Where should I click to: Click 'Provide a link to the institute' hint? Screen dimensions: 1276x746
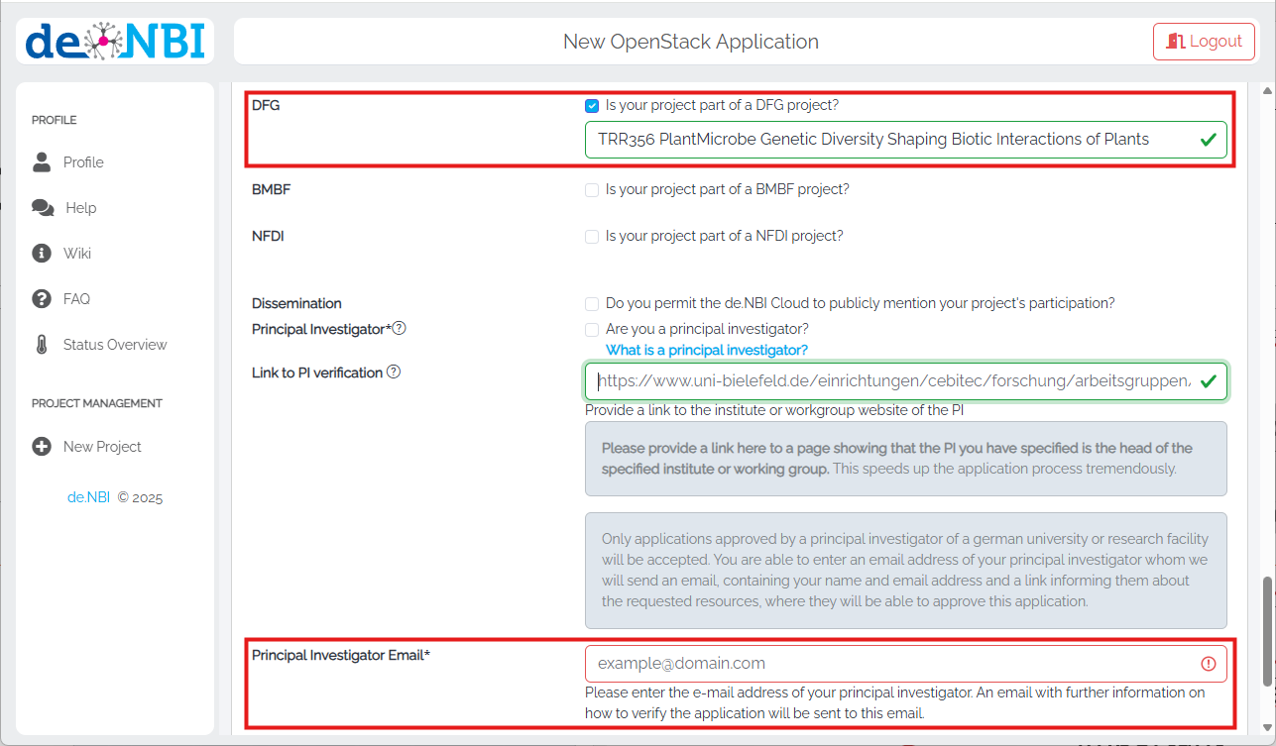pyautogui.click(x=774, y=410)
